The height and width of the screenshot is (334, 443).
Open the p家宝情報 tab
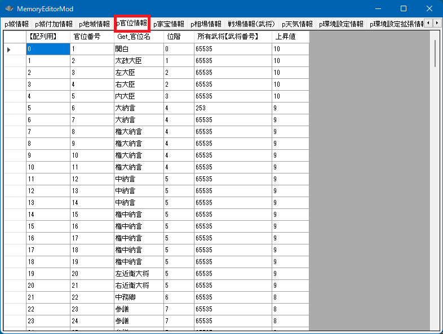169,24
